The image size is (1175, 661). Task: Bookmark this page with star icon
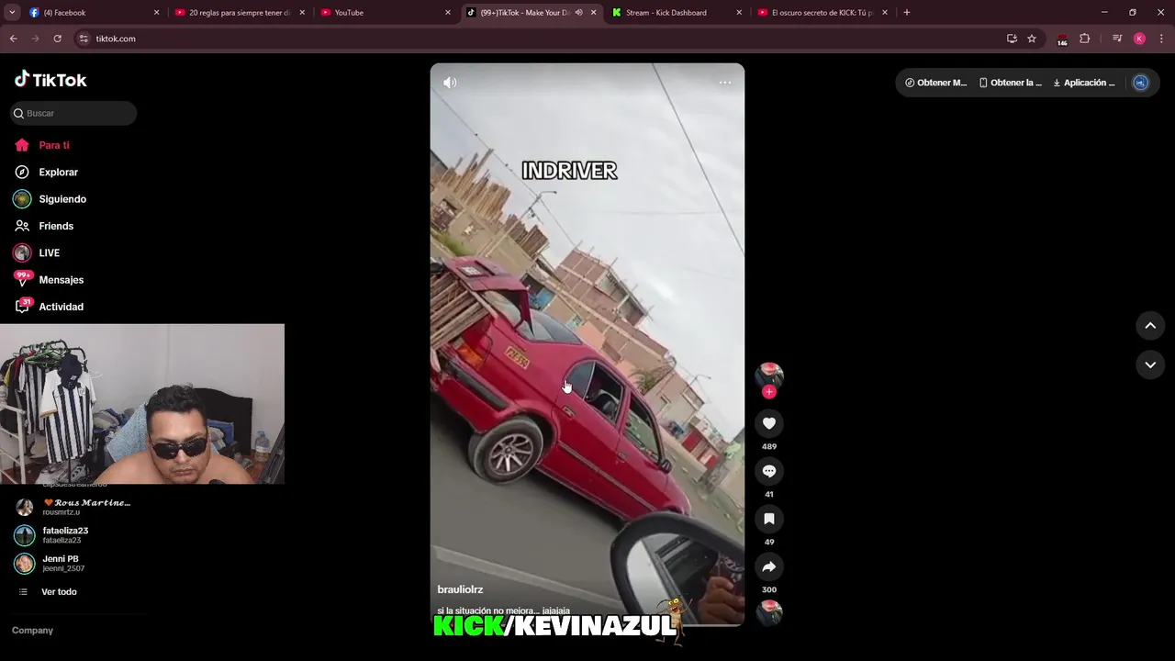[1032, 39]
